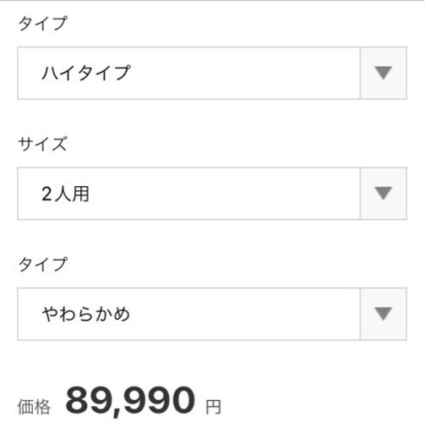Screen dimensions: 425x433
Task: Click the 価格 price label
Action: (x=34, y=407)
